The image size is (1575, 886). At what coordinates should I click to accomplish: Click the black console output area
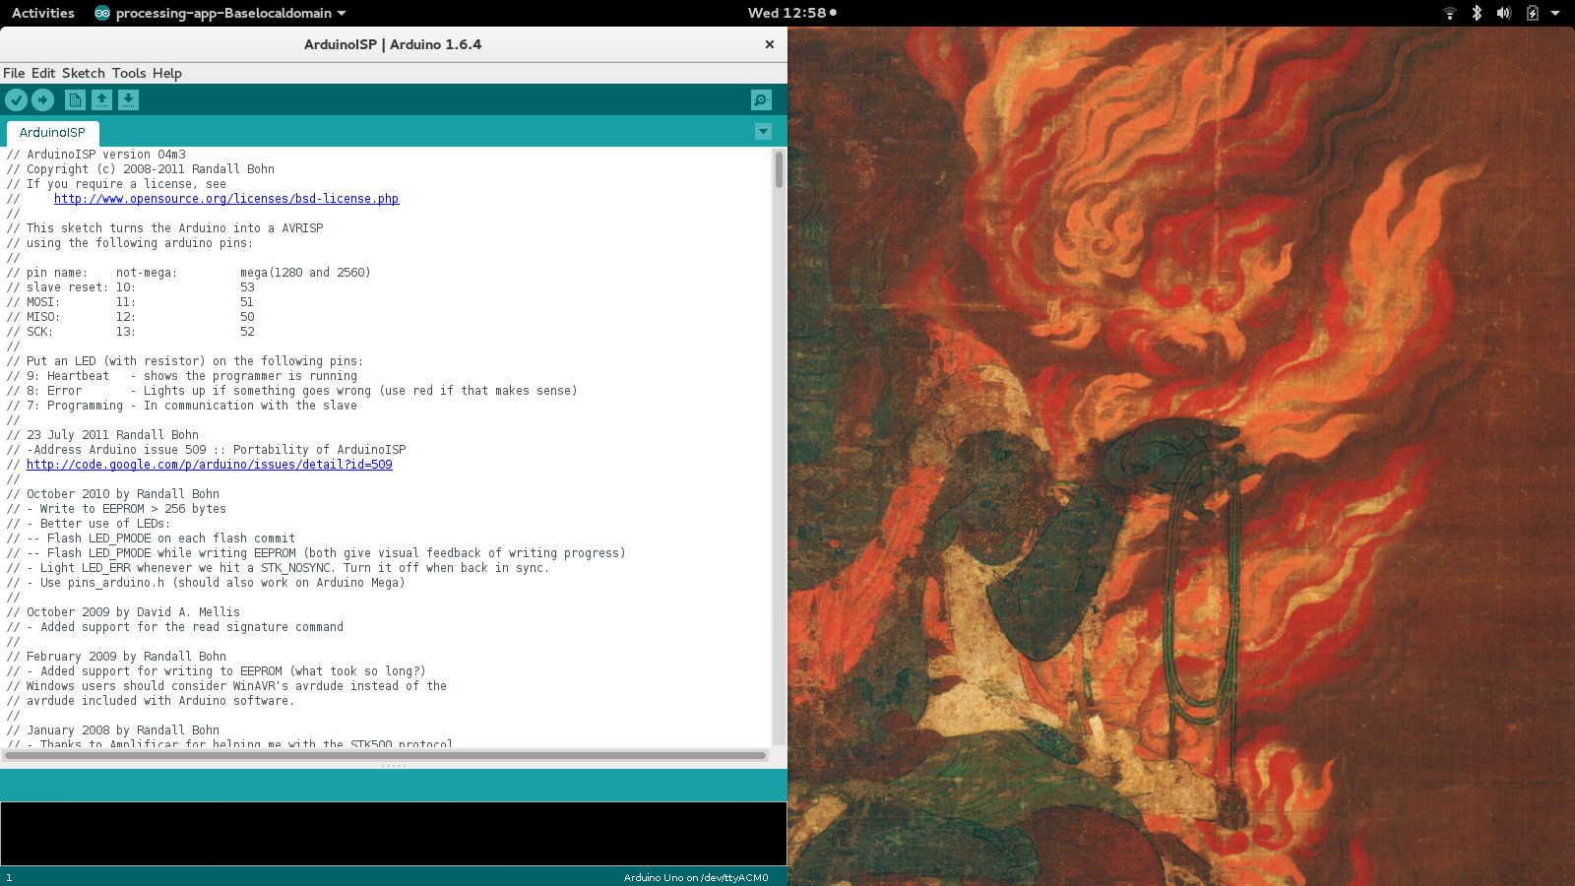coord(394,834)
